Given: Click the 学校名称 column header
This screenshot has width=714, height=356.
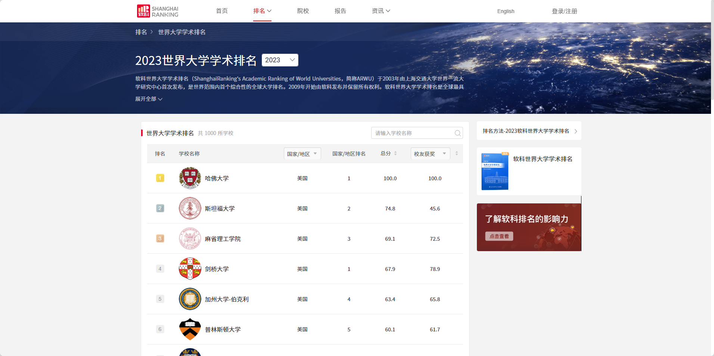Looking at the screenshot, I should [189, 154].
